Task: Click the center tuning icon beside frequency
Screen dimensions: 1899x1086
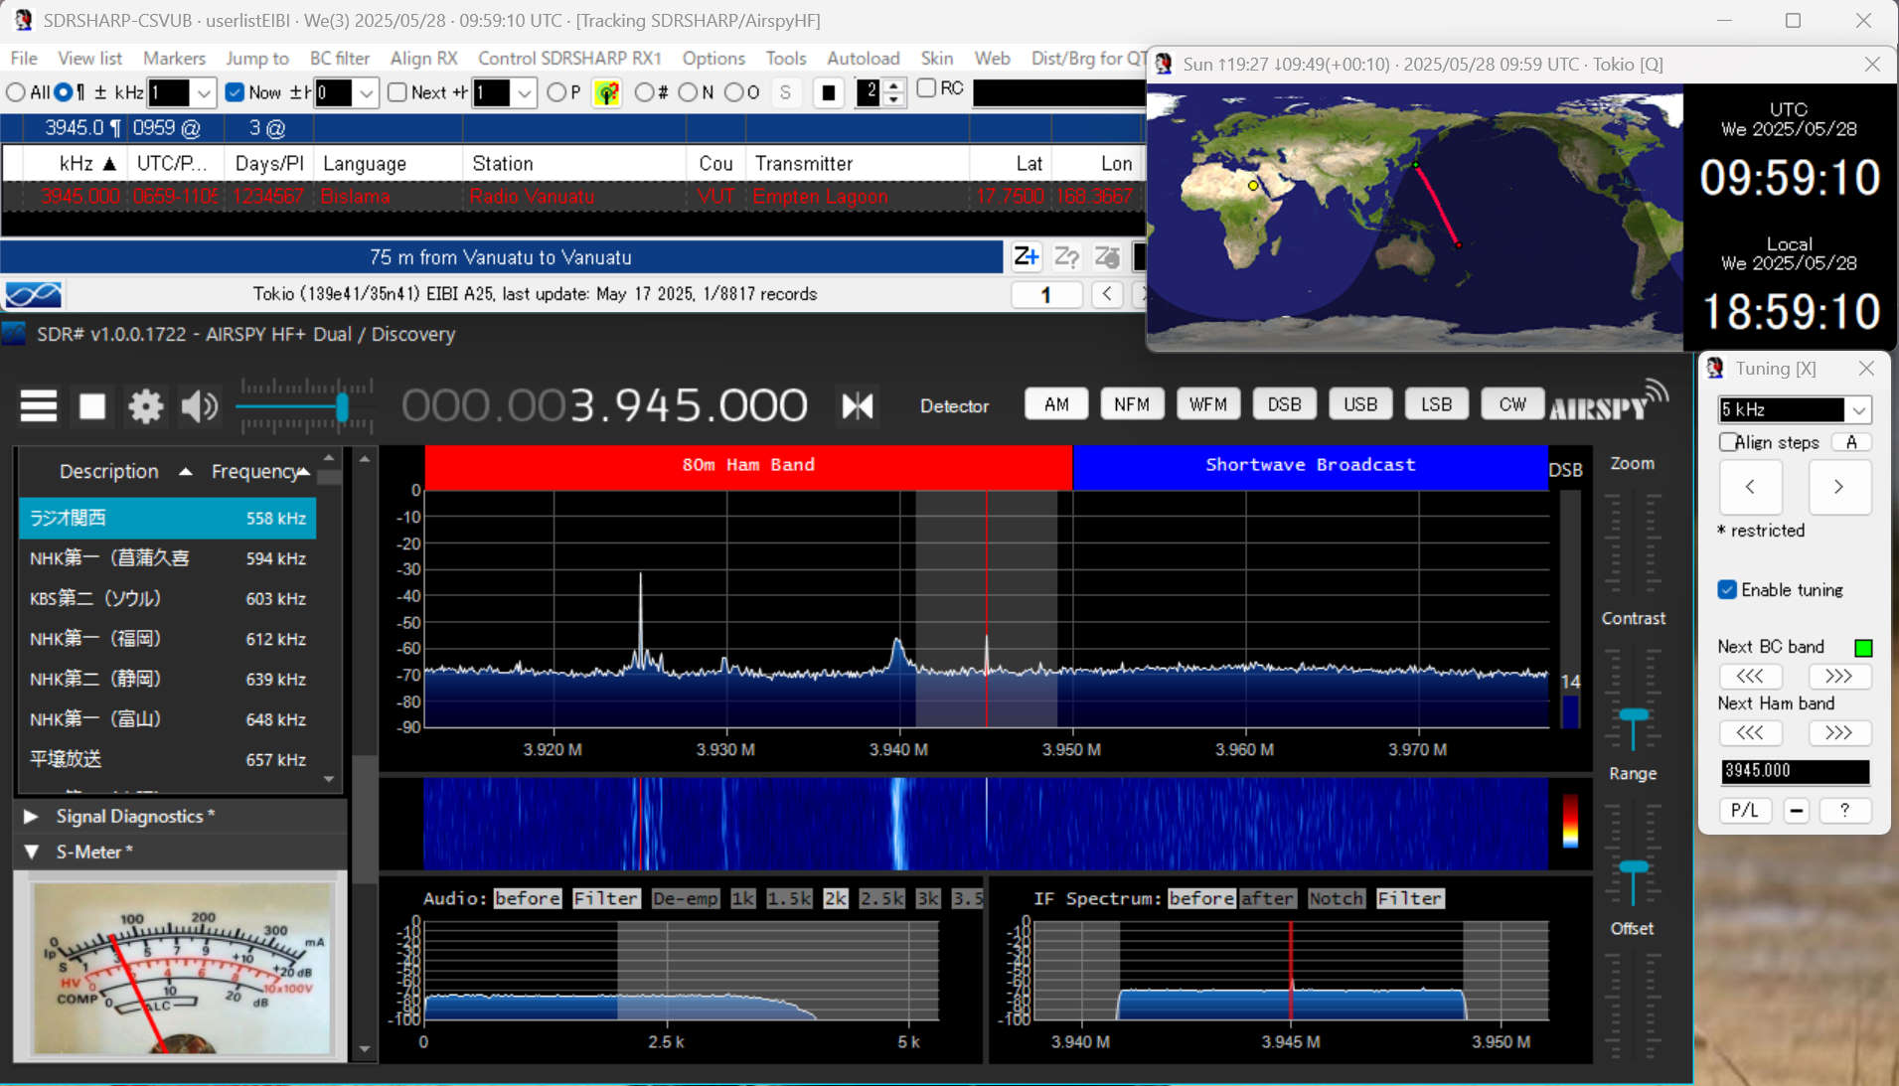Action: tap(857, 405)
